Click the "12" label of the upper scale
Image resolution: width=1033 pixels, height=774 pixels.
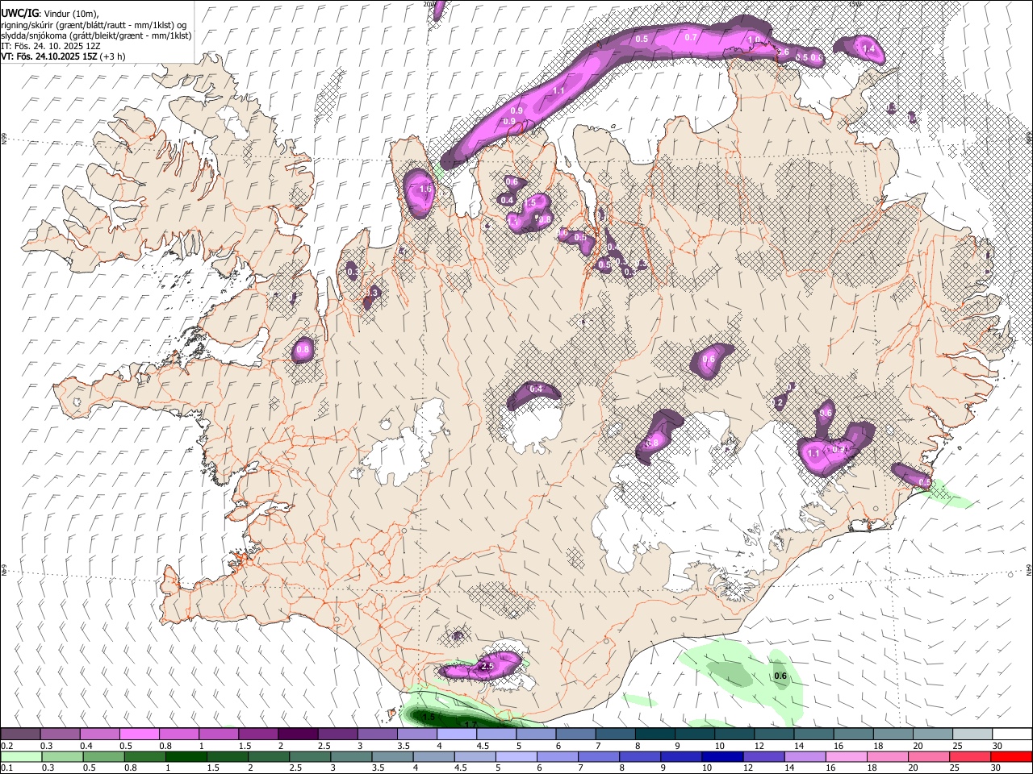[x=759, y=746]
